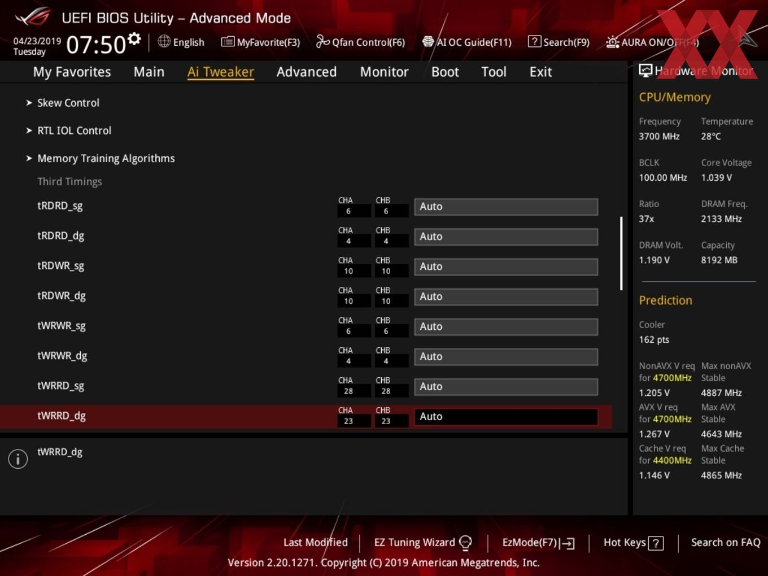Click the Search question mark icon
This screenshot has height=576, width=768.
click(534, 41)
